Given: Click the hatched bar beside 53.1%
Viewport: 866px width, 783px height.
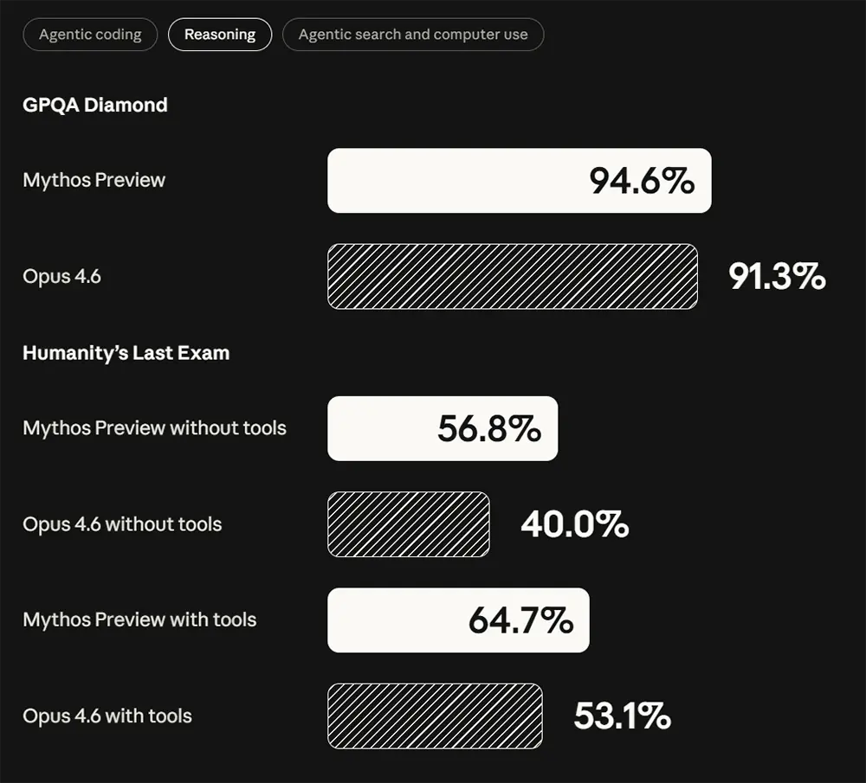Looking at the screenshot, I should pyautogui.click(x=435, y=716).
